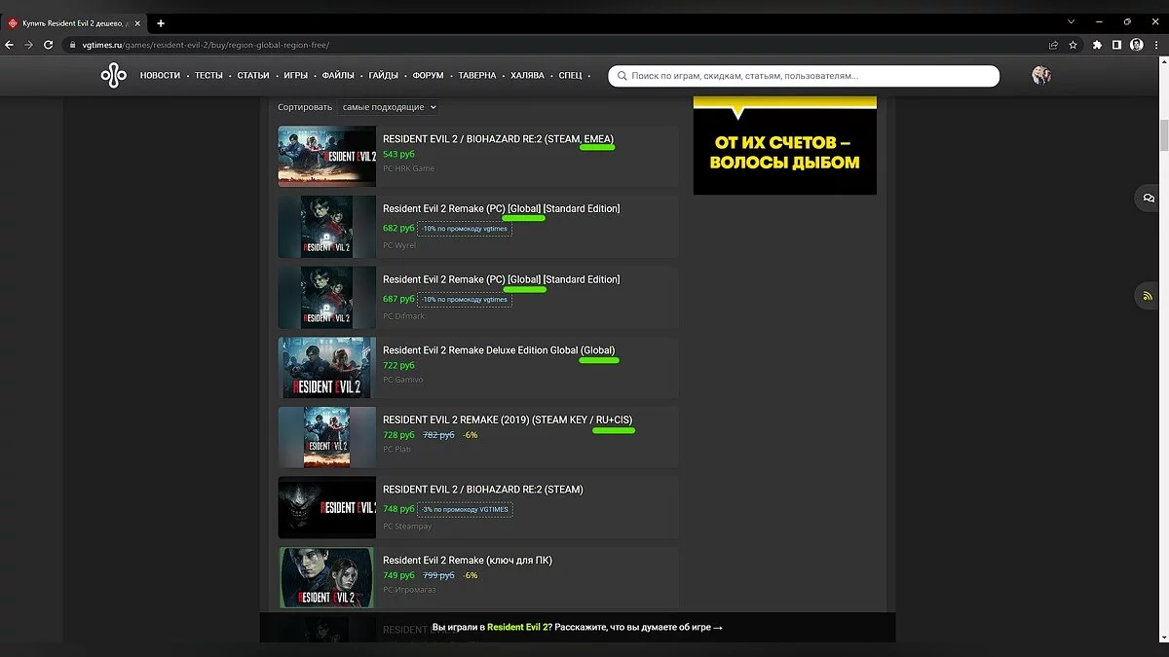Reload the page
The height and width of the screenshot is (657, 1169).
tap(49, 45)
